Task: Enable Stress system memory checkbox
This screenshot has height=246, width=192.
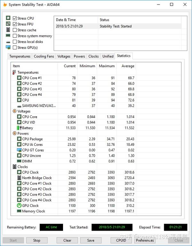Action: coord(15,36)
